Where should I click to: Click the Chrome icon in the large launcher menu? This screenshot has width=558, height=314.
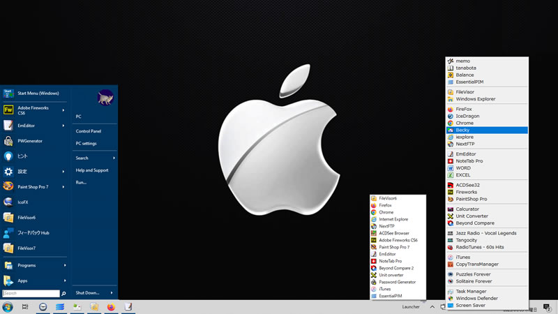[451, 124]
